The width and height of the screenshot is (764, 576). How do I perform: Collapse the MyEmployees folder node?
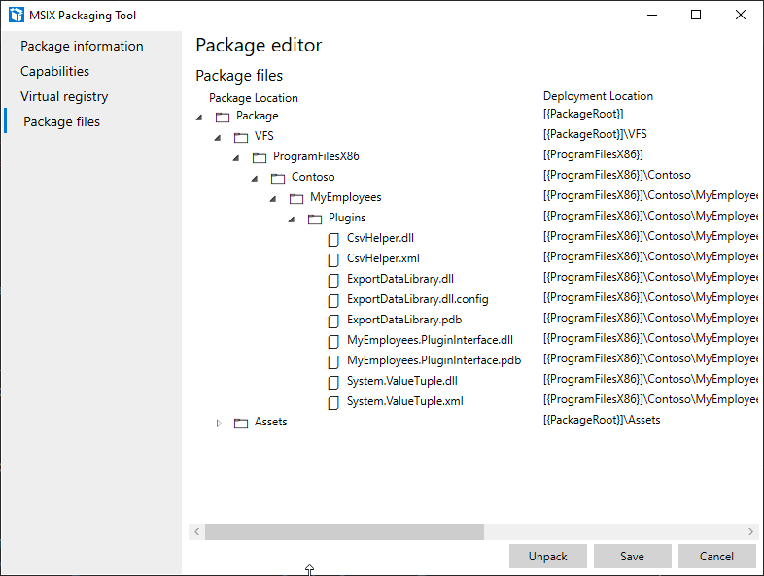click(x=273, y=198)
